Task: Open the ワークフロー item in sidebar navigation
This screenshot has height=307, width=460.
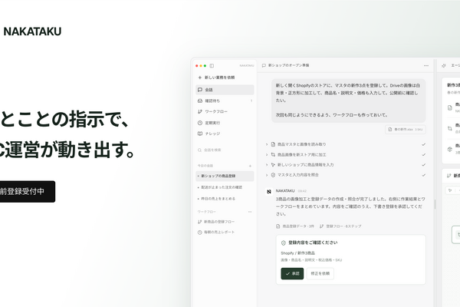Action: (x=225, y=111)
